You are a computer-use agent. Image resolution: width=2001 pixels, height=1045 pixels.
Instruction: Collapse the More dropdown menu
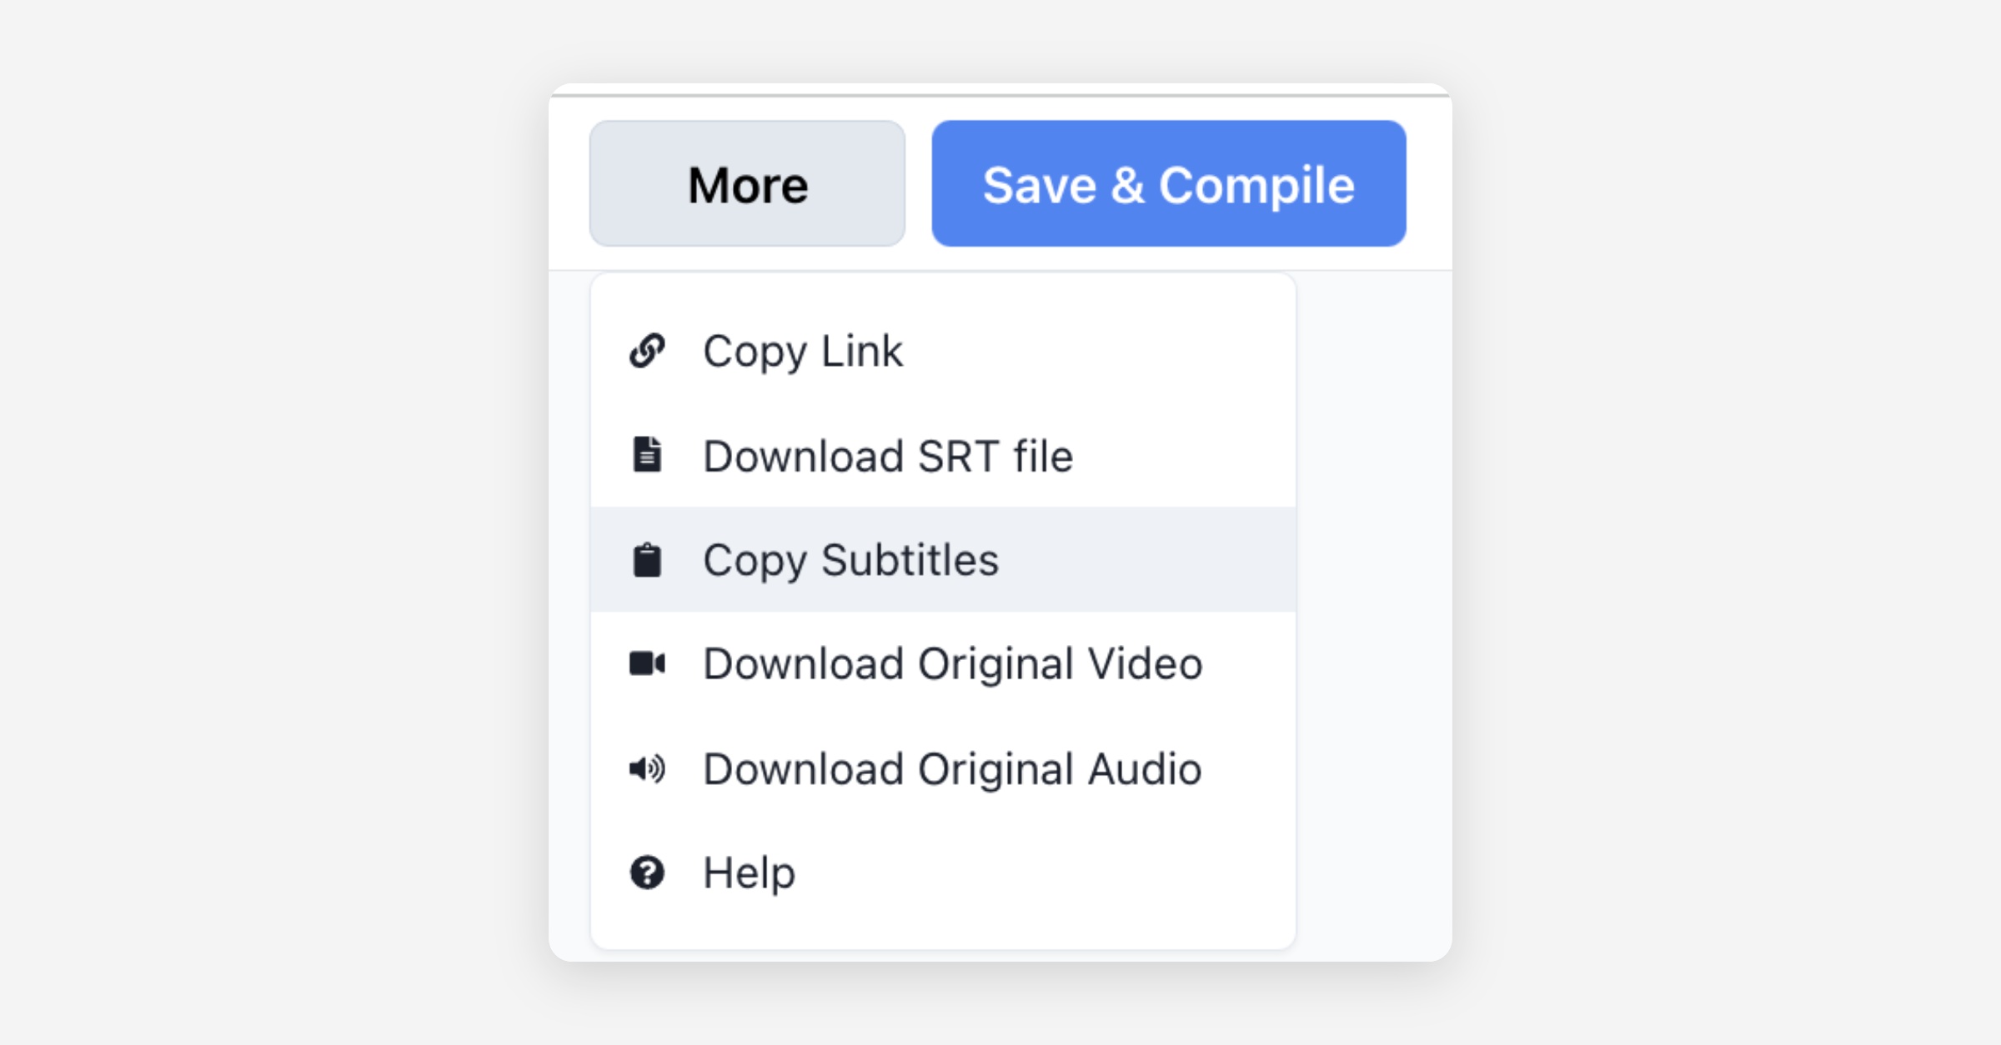tap(747, 183)
